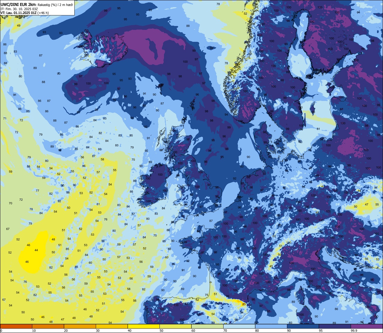This screenshot has height=333, width=383.
Task: Click the legend label 50
Action: coord(161,331)
